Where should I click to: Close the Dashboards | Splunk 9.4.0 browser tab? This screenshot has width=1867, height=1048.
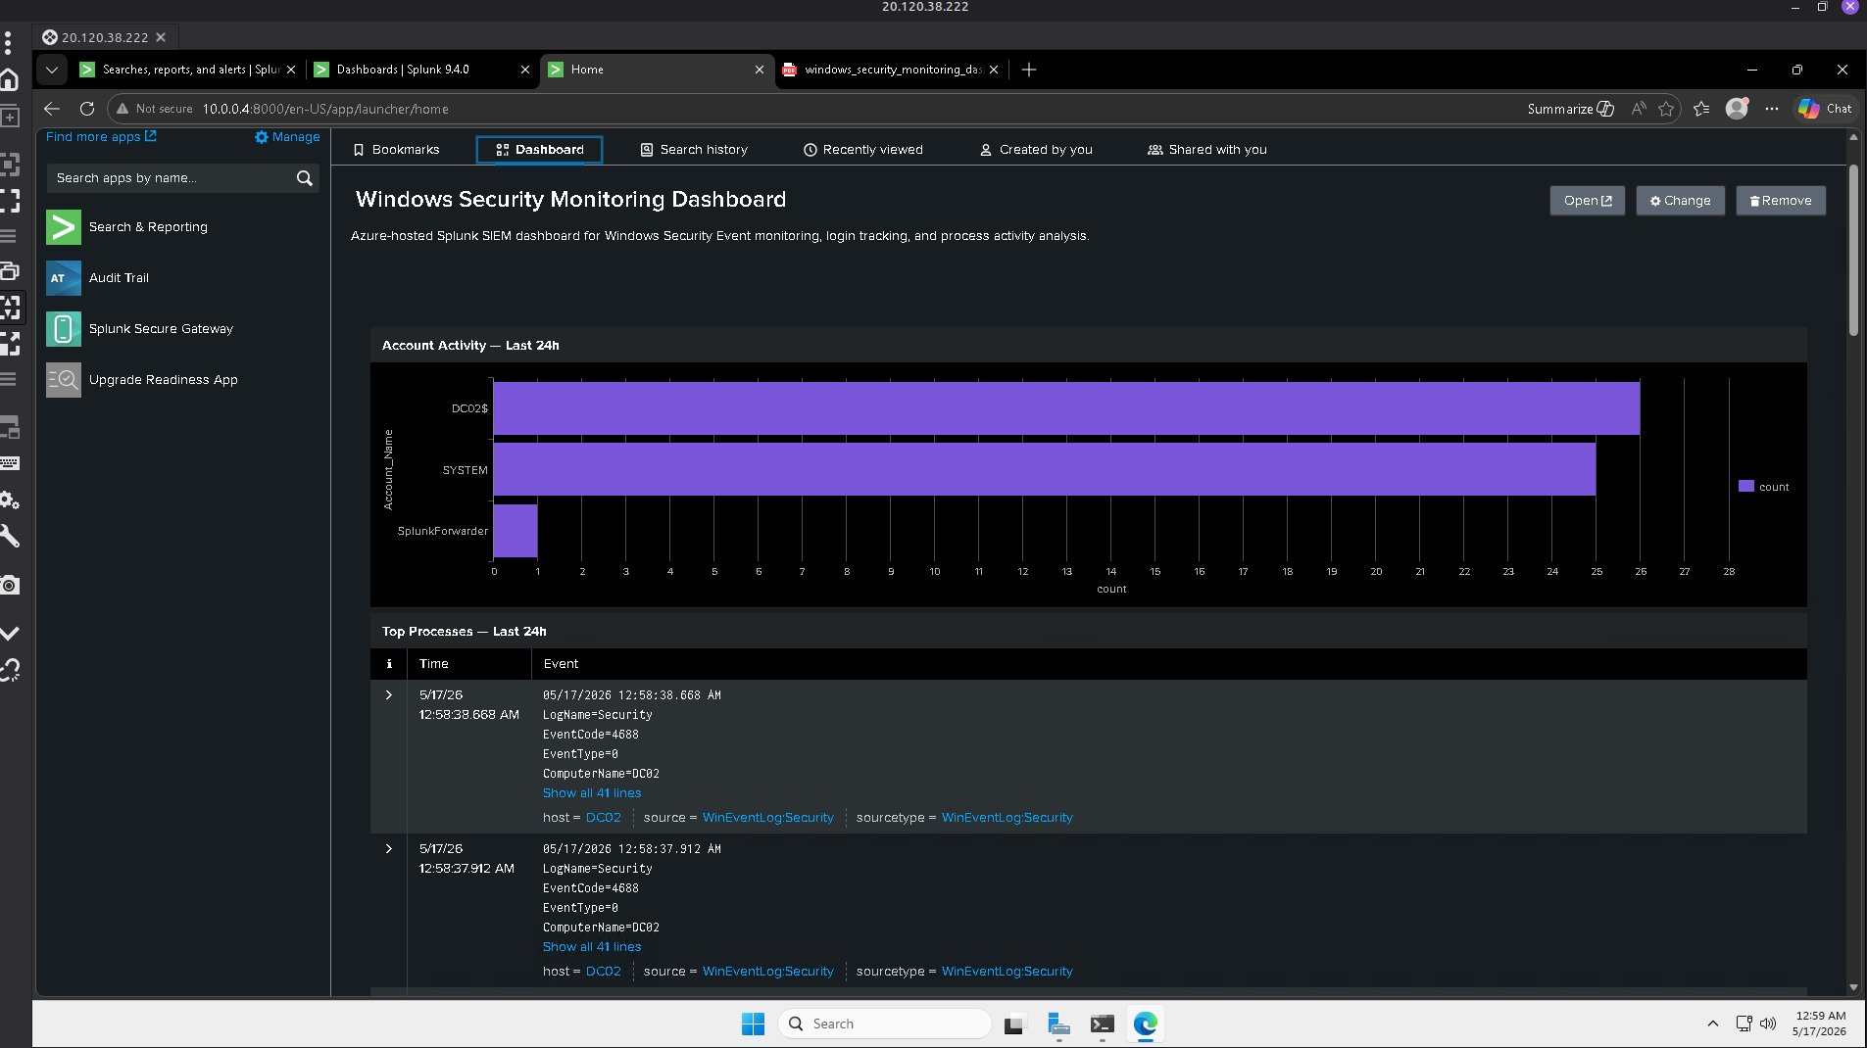coord(524,70)
